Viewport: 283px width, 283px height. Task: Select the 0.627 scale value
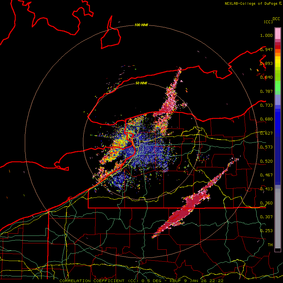(266, 133)
